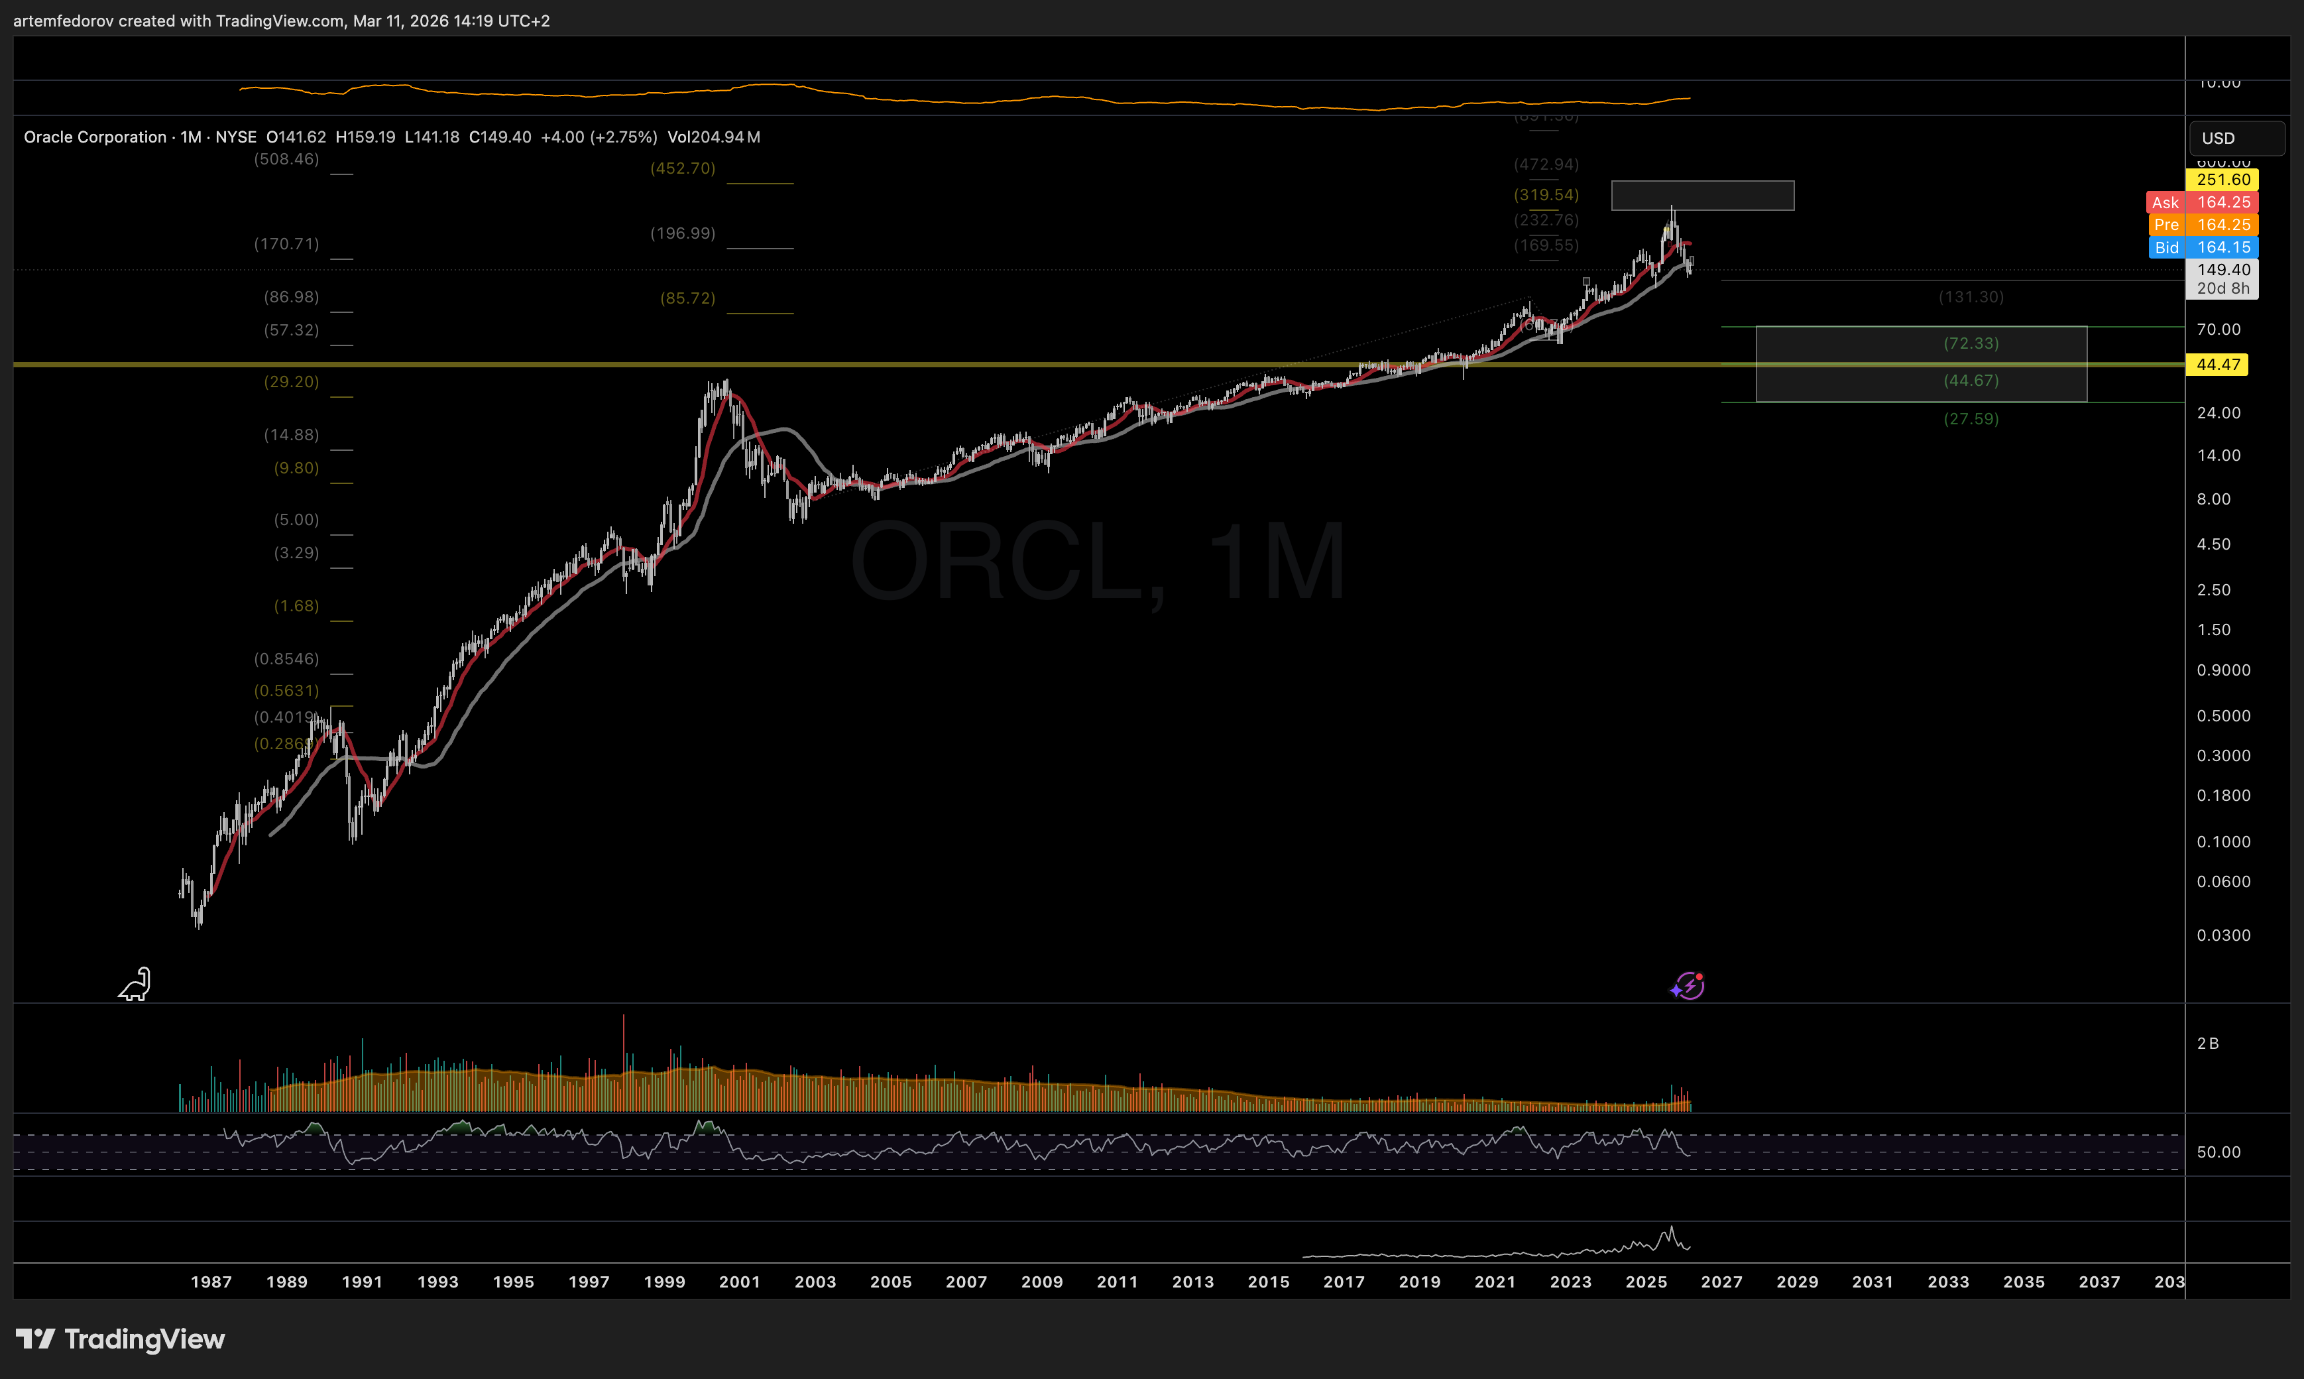Viewport: 2304px width, 1379px height.
Task: Click the artemfedorov attribution header text
Action: click(x=282, y=21)
